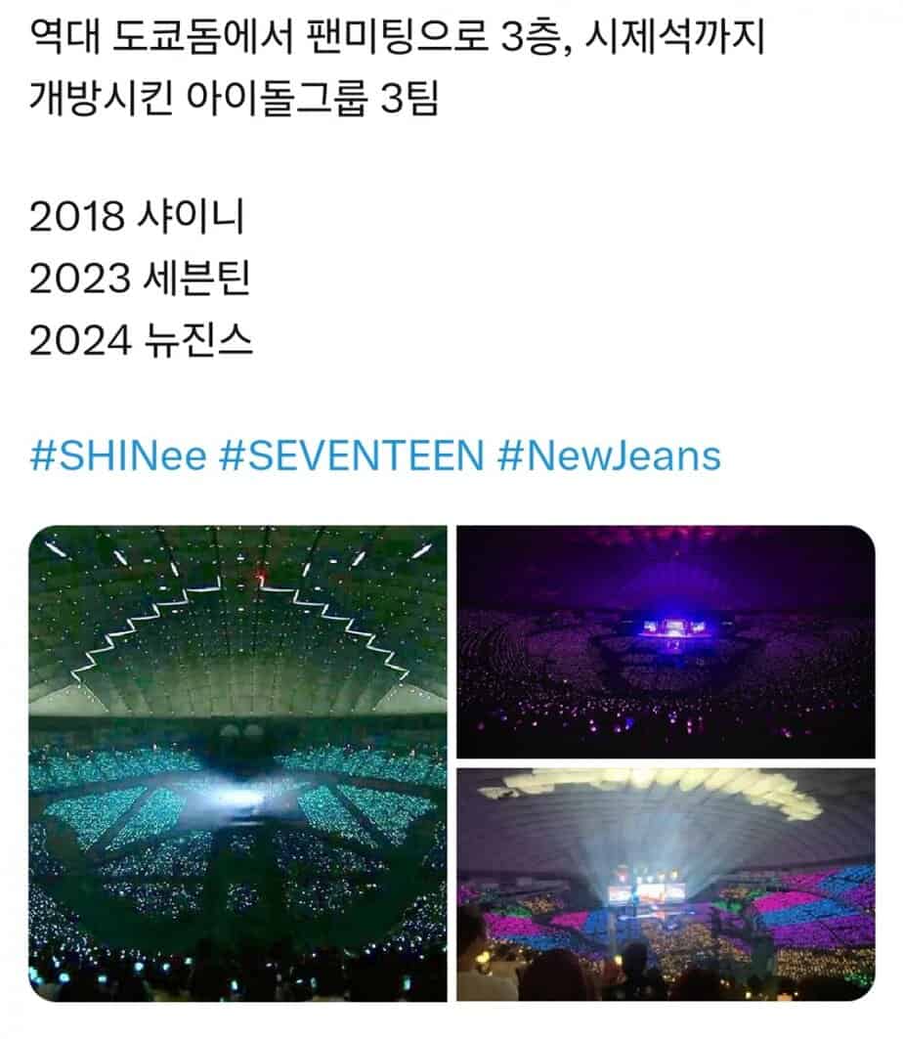Click the "2024 뉴진스" text line
The height and width of the screenshot is (1039, 903).
point(141,341)
